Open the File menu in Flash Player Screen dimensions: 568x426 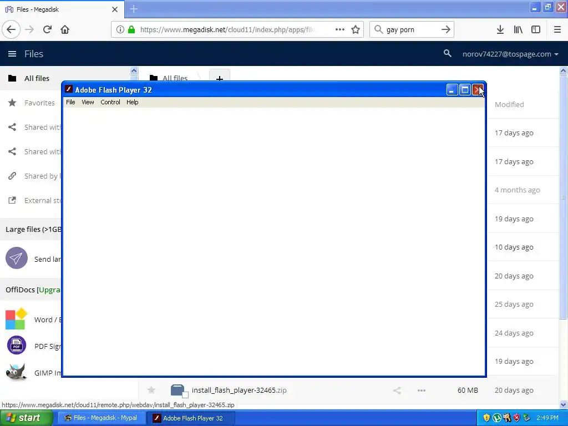[x=70, y=102]
